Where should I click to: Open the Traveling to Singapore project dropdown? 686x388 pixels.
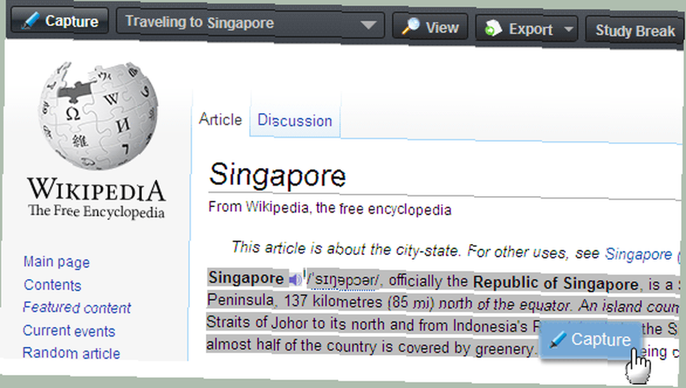[x=250, y=23]
